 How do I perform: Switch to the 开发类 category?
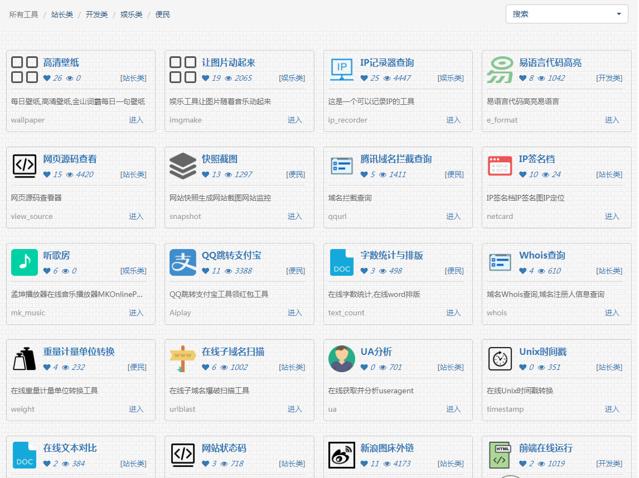pos(96,14)
